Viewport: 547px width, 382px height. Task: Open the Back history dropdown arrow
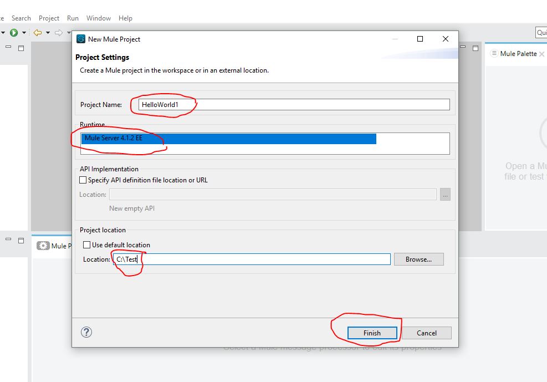click(48, 33)
